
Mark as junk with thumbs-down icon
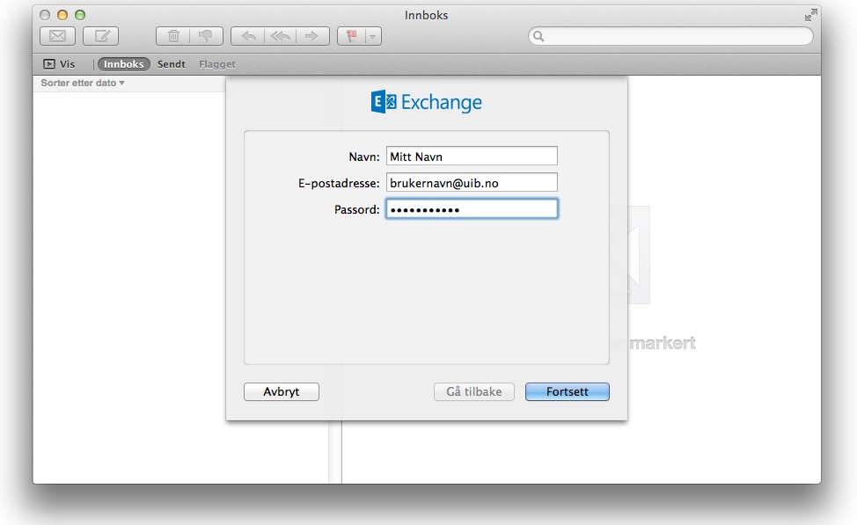click(205, 36)
